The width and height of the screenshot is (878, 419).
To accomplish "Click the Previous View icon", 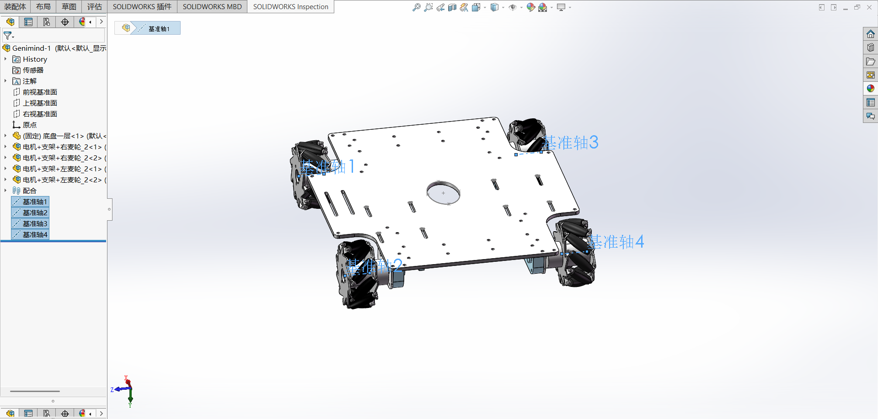I will [440, 7].
